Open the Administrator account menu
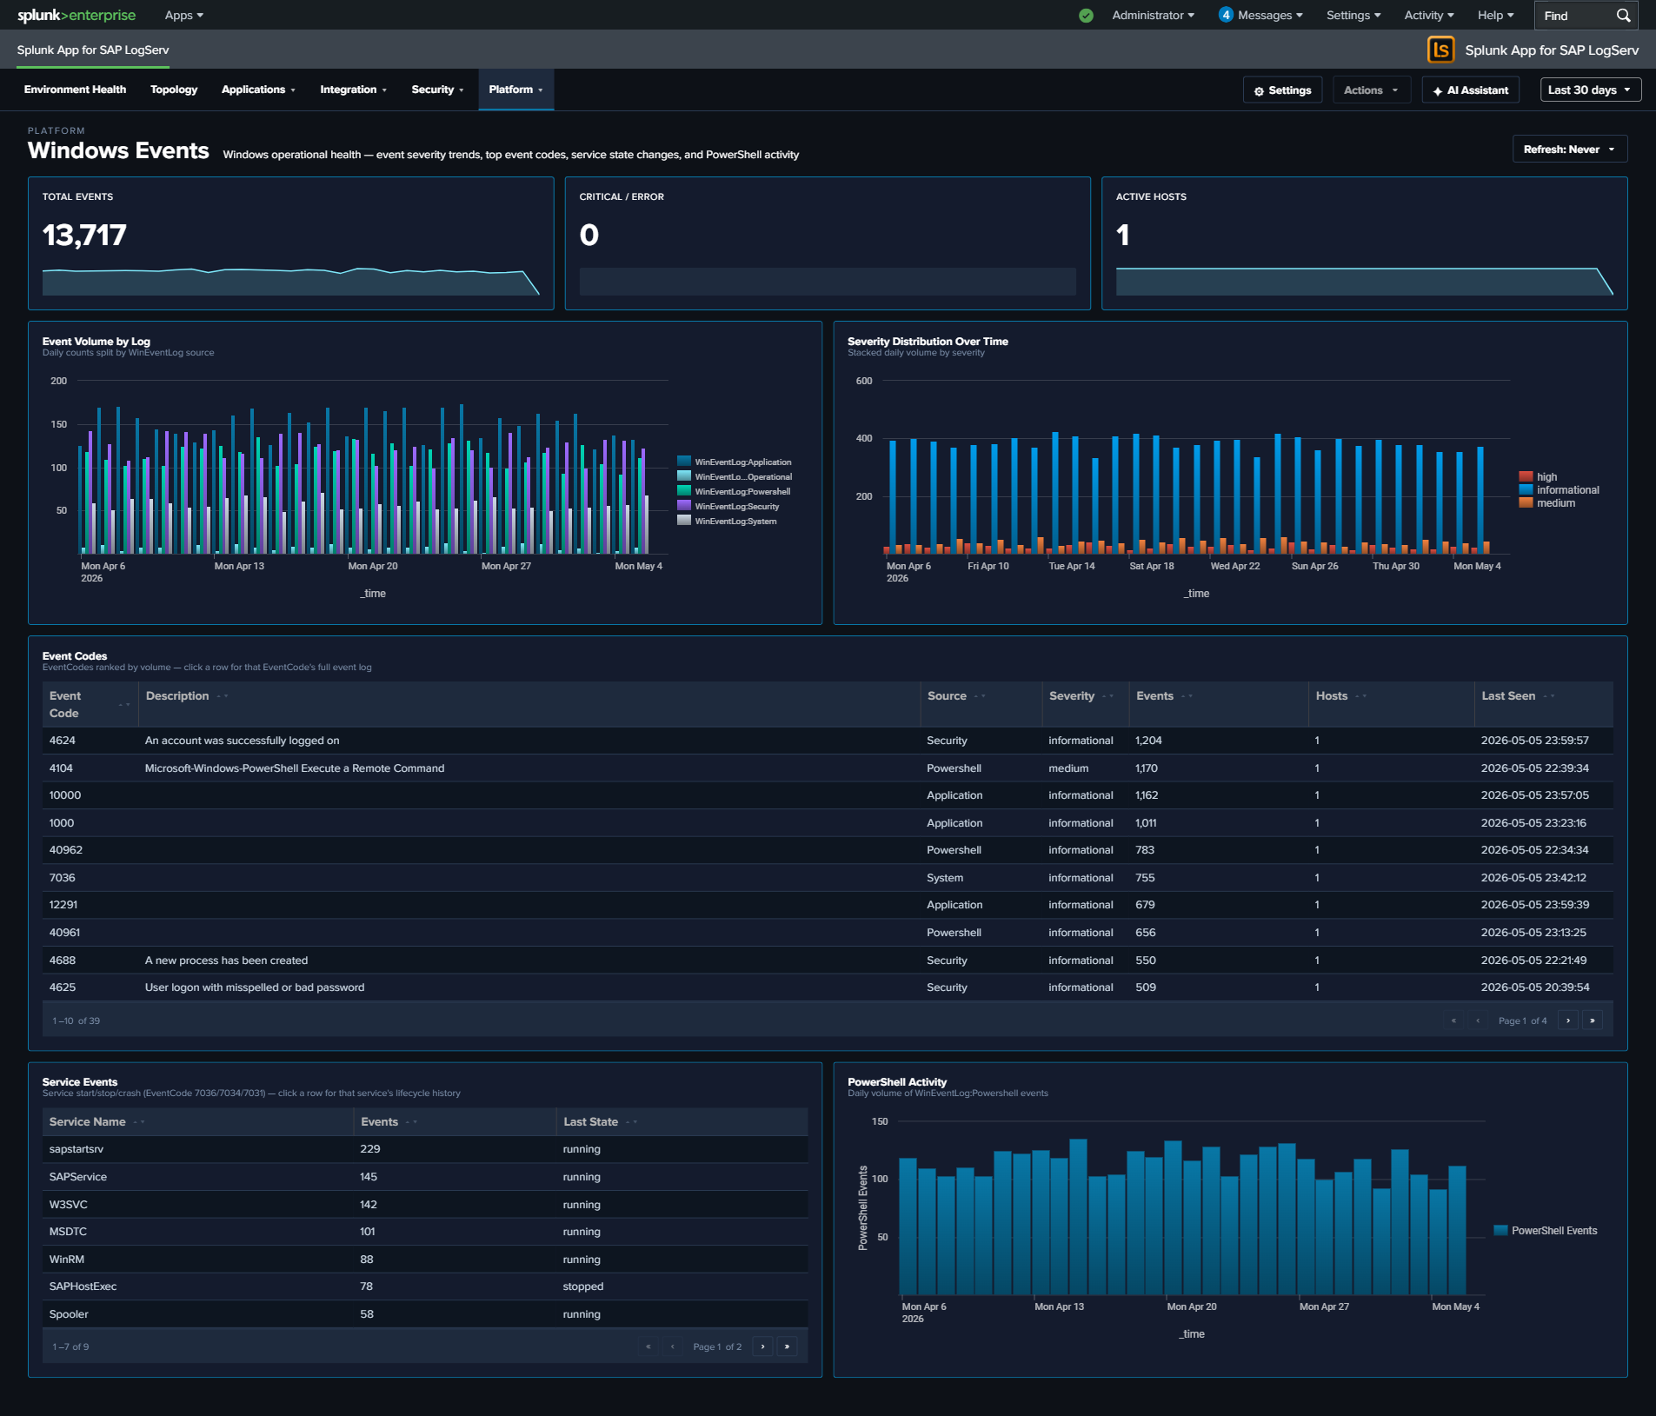The image size is (1656, 1416). pos(1154,16)
